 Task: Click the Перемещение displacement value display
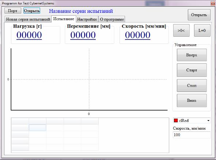coord(83,35)
